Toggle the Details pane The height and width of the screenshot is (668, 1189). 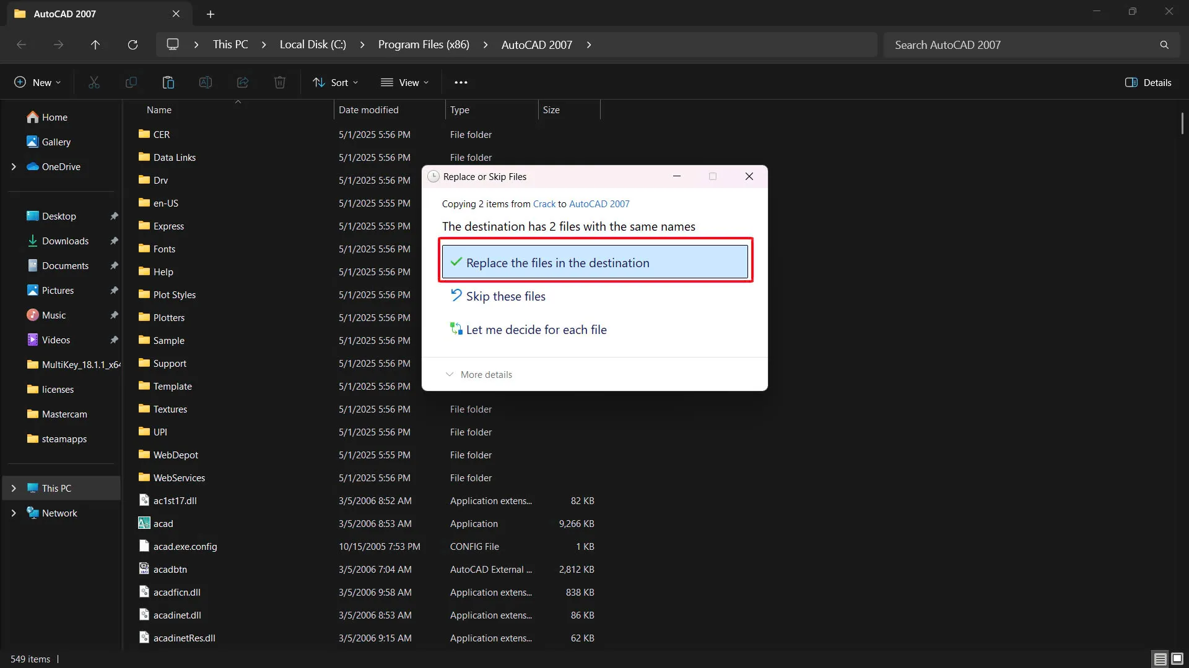(1148, 82)
